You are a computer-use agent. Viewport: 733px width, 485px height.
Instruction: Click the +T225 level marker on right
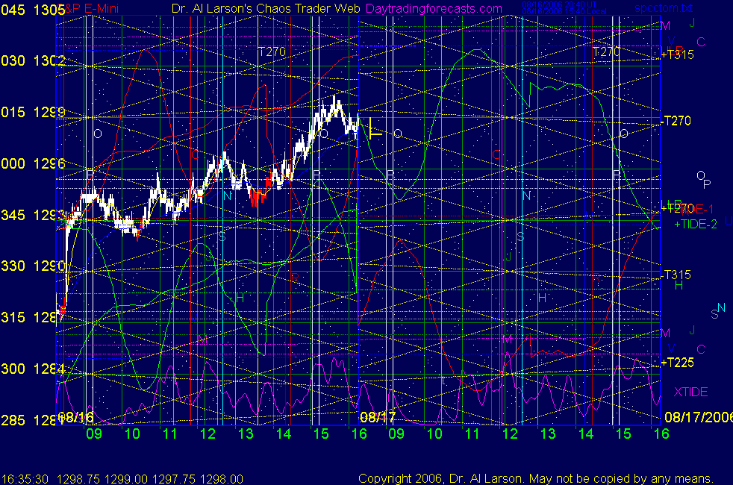pyautogui.click(x=677, y=363)
